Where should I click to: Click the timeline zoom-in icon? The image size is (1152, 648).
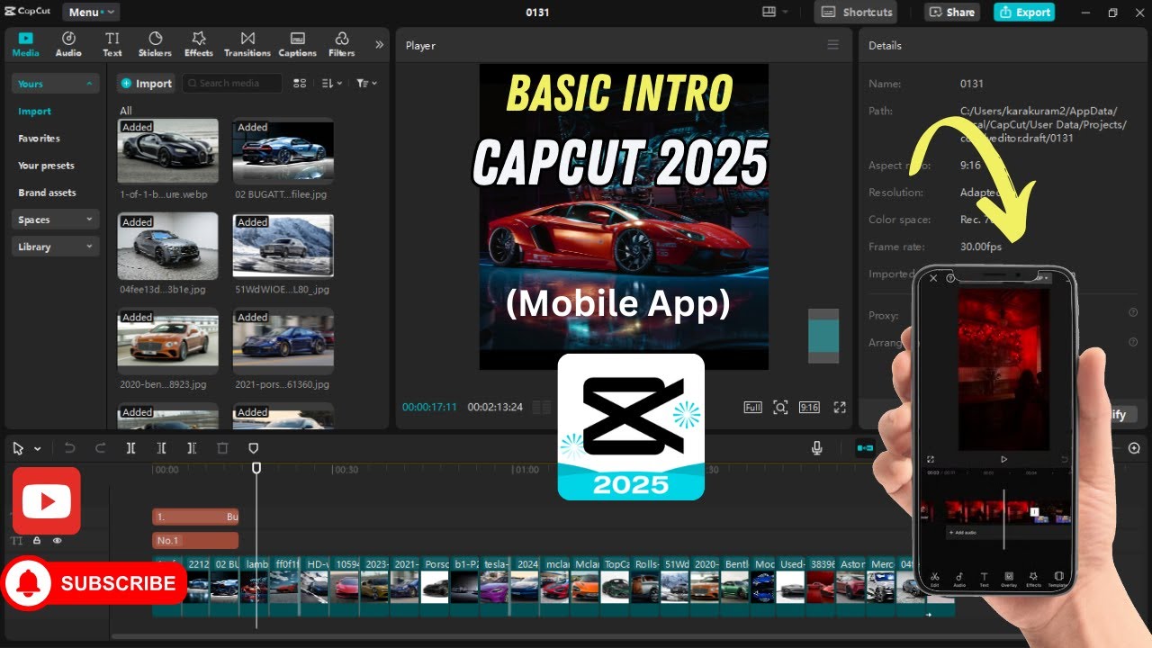pyautogui.click(x=1134, y=448)
